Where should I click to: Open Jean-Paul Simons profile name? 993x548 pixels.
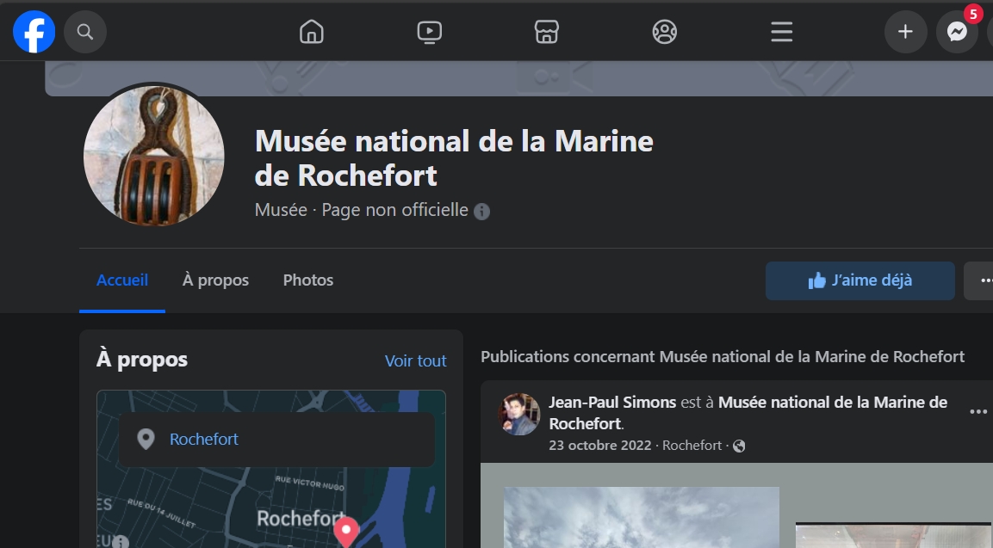[612, 403]
